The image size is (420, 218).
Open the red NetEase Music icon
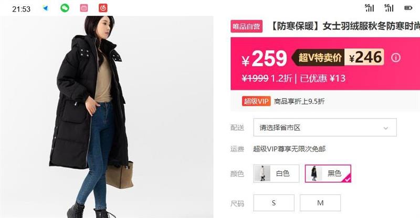103,8
